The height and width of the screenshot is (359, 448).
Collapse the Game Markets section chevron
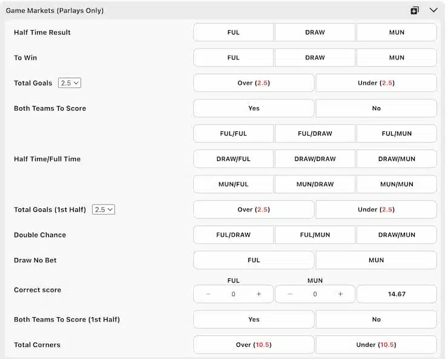point(433,10)
